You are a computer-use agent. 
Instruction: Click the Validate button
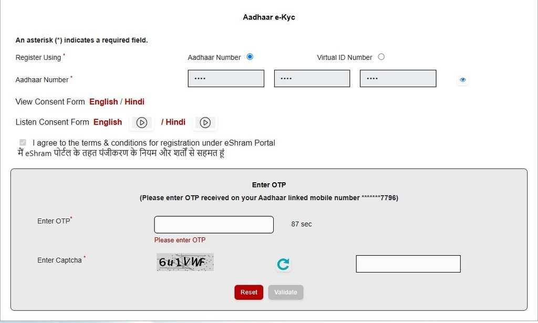pos(286,292)
